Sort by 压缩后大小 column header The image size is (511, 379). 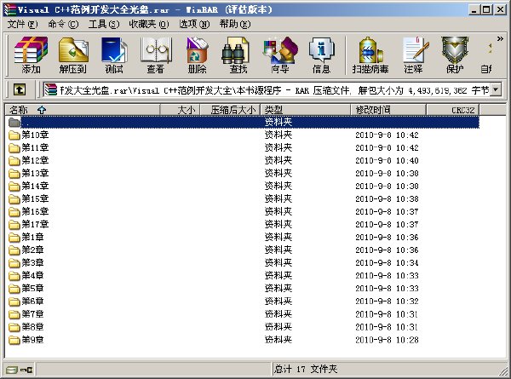(230, 110)
